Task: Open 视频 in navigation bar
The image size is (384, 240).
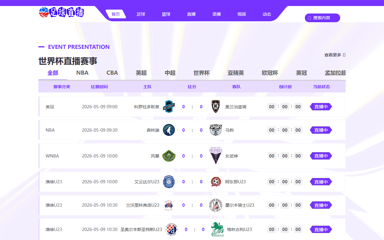Action: [242, 14]
